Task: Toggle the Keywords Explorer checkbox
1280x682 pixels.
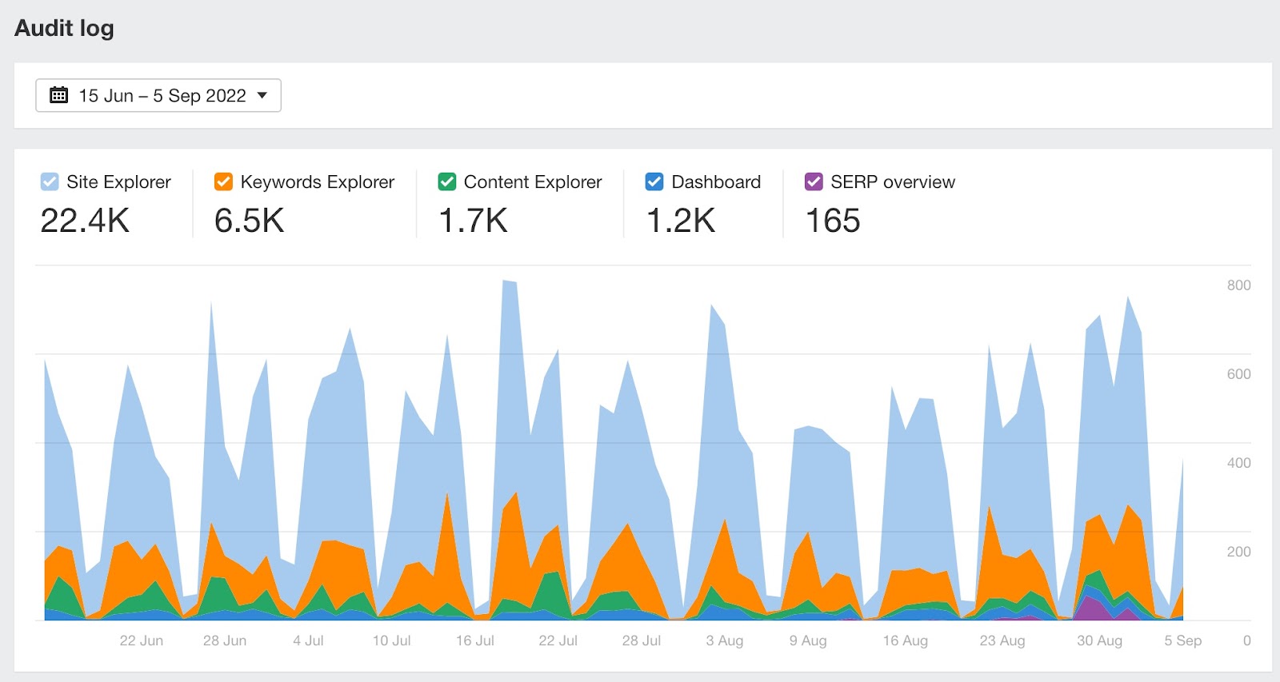Action: [223, 181]
